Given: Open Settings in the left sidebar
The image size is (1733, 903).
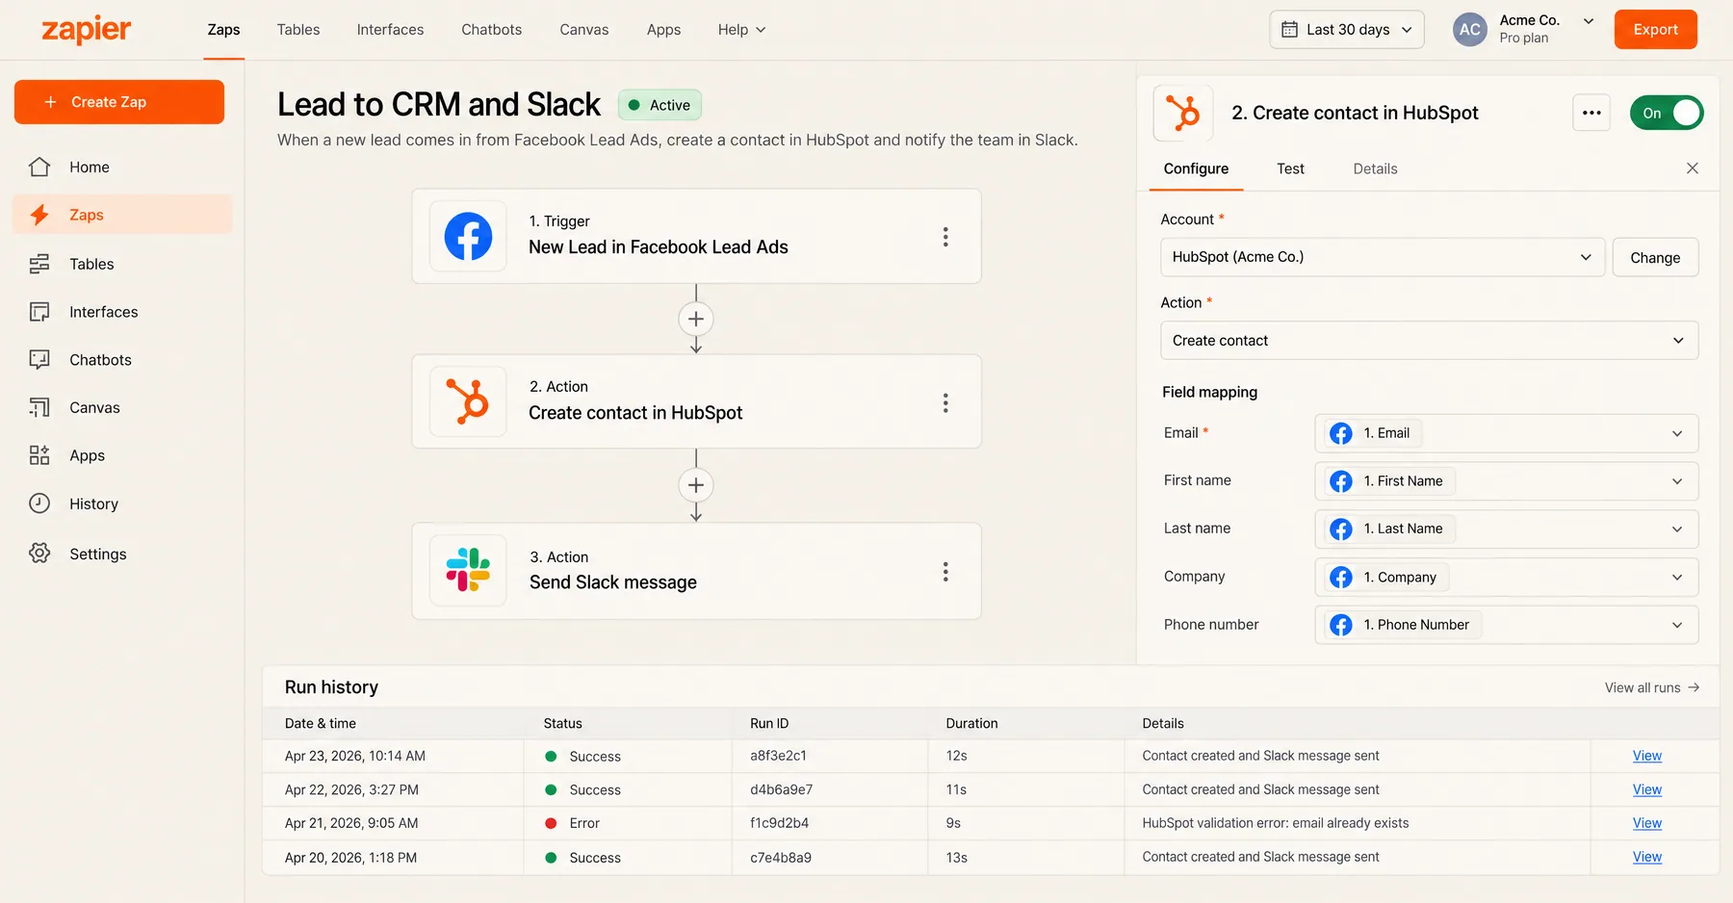Looking at the screenshot, I should click(x=122, y=554).
